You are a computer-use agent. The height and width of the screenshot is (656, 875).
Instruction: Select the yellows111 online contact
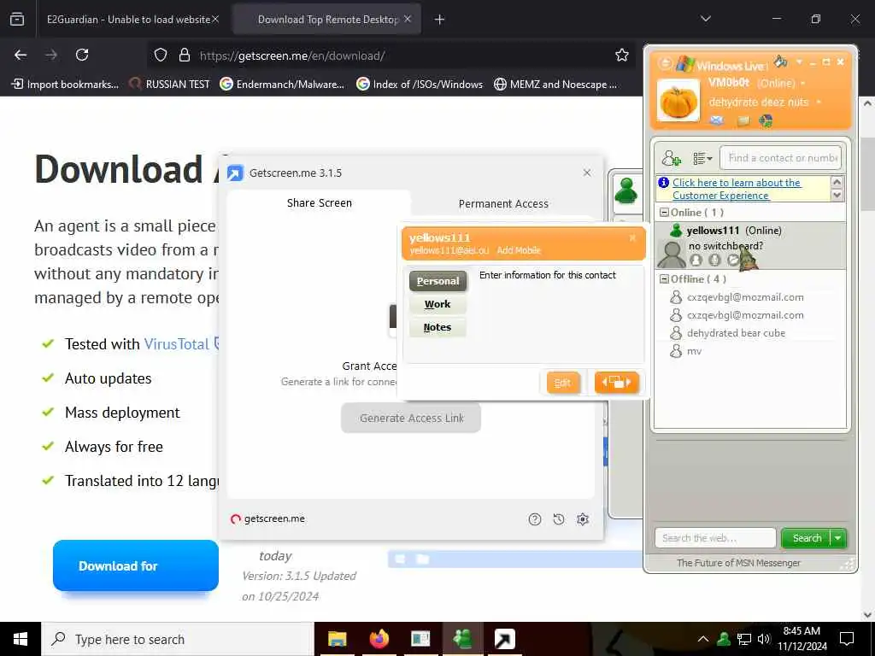[x=749, y=245]
